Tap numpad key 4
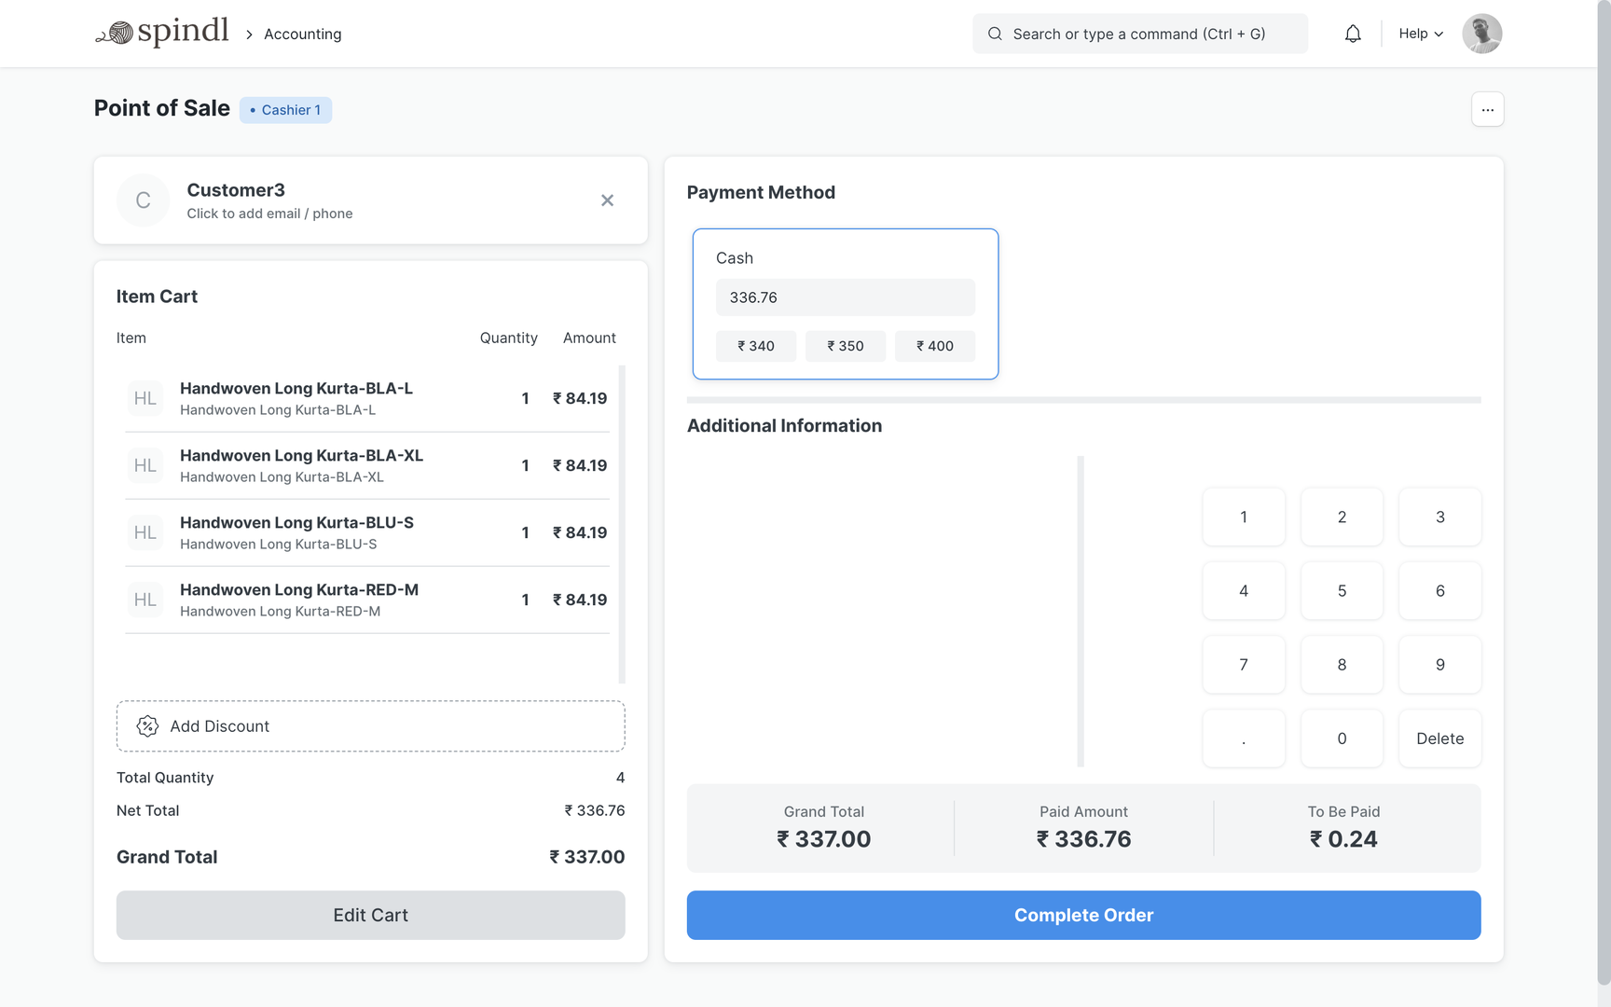Image resolution: width=1611 pixels, height=1007 pixels. pyautogui.click(x=1244, y=590)
